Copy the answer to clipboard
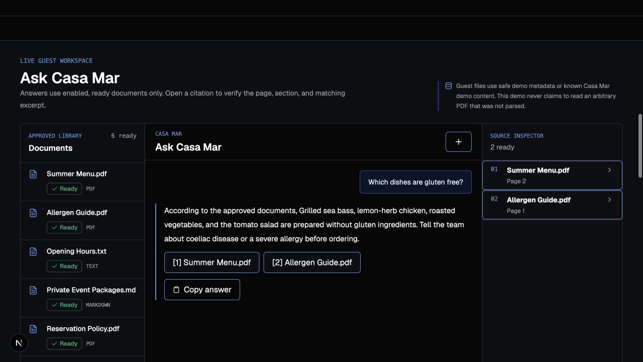The height and width of the screenshot is (362, 643). [202, 290]
